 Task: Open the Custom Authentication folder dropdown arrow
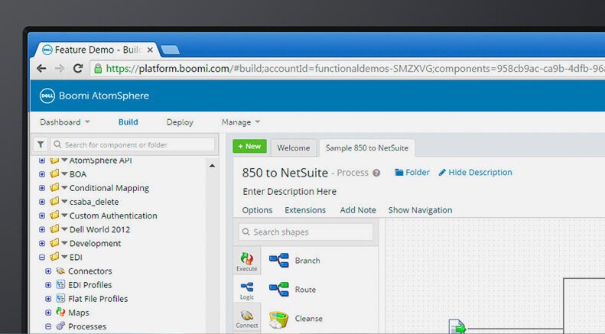[64, 216]
